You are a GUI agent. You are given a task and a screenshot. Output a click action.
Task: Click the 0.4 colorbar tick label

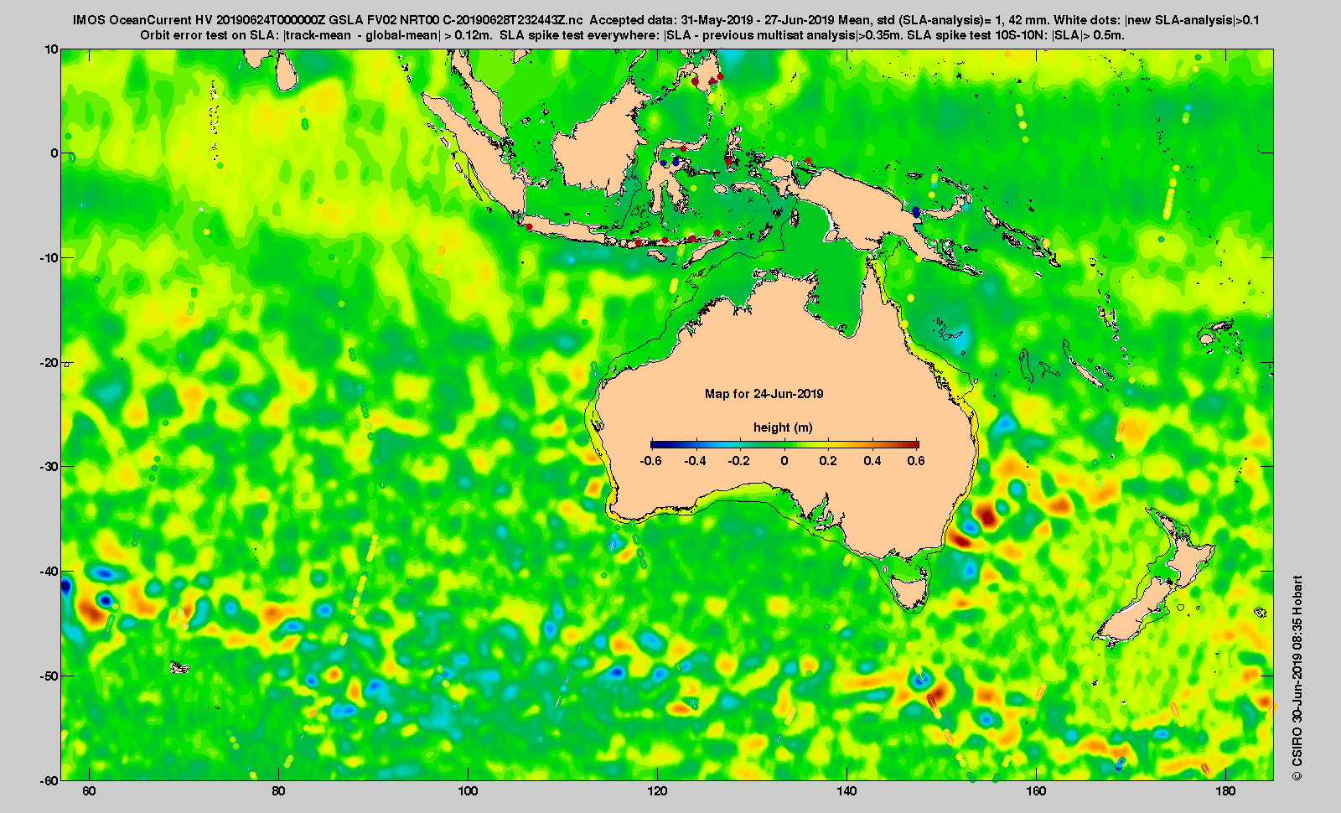(872, 461)
